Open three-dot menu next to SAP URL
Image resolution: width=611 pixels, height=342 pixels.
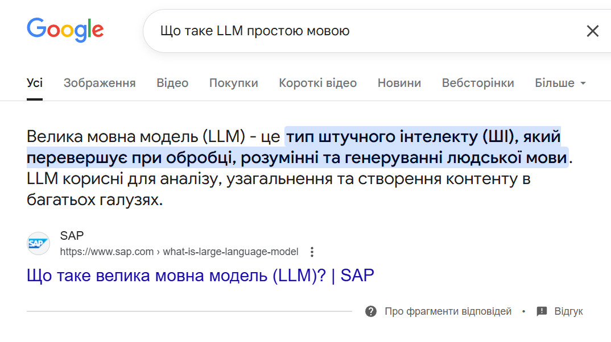(312, 252)
